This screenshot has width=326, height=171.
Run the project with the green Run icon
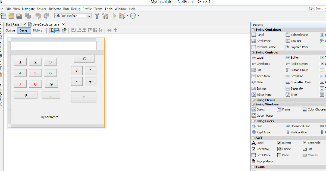pos(114,16)
